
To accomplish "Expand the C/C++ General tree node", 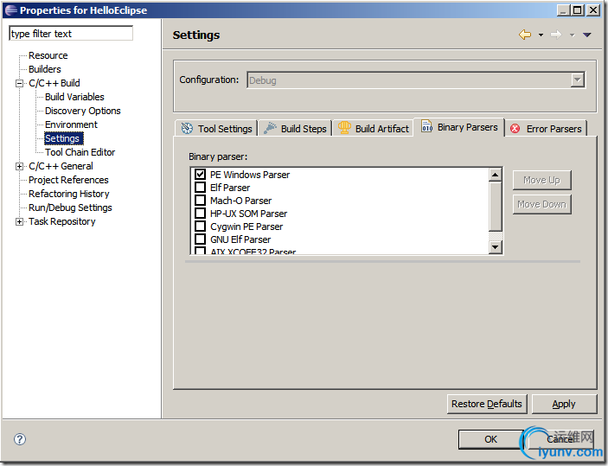I will (x=20, y=166).
